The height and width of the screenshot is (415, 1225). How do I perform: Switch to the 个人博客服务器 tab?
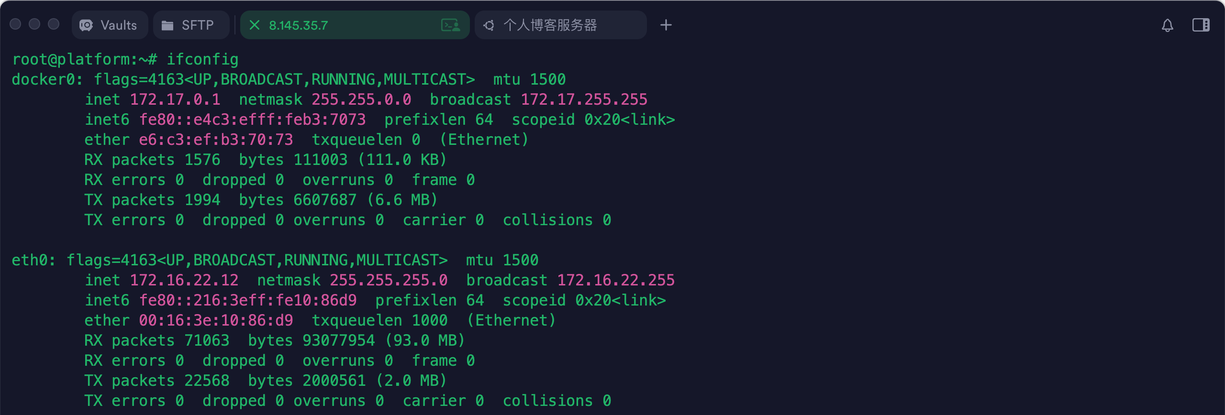click(560, 25)
